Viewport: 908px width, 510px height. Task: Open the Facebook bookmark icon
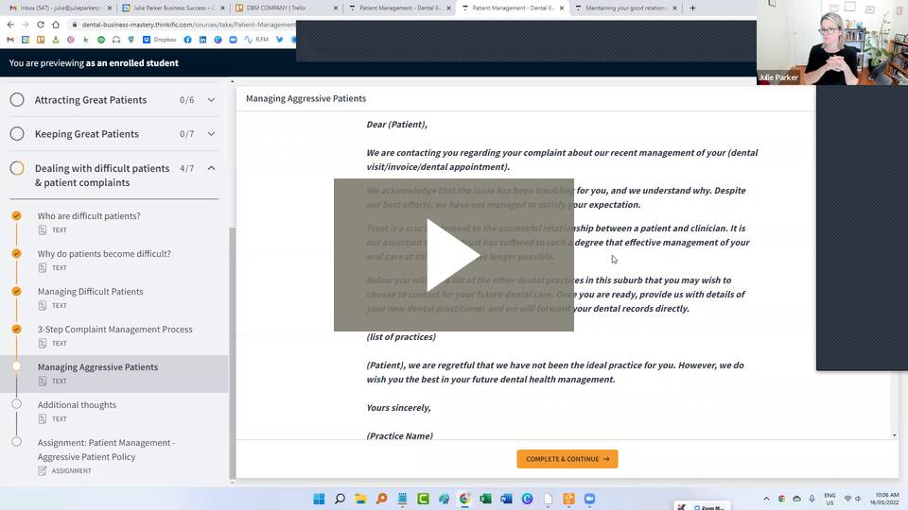pos(187,40)
